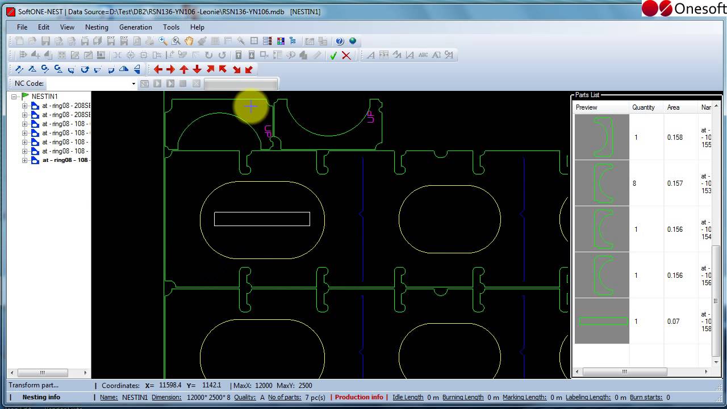Click the Quantity column header
Image resolution: width=727 pixels, height=409 pixels.
click(x=646, y=107)
